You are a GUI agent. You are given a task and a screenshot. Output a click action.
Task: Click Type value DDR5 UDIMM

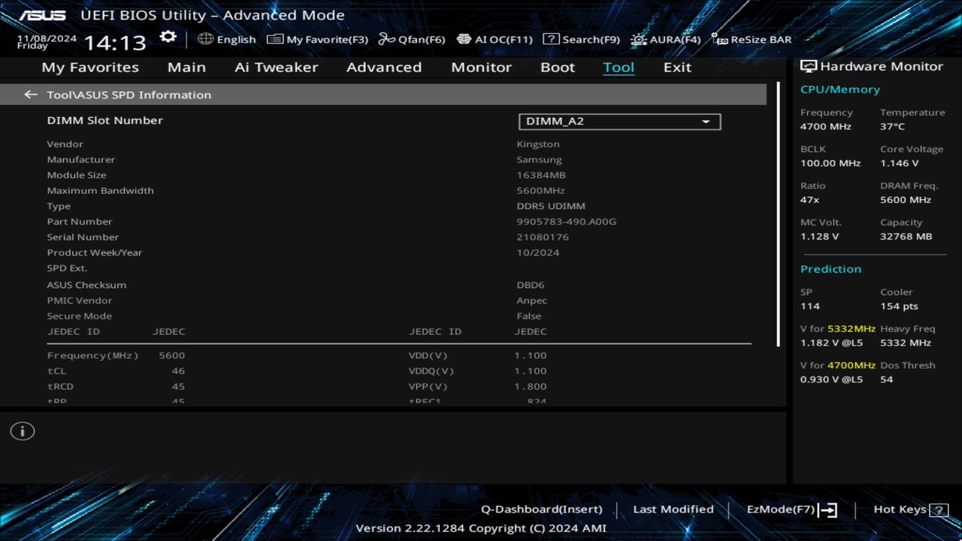click(x=551, y=206)
